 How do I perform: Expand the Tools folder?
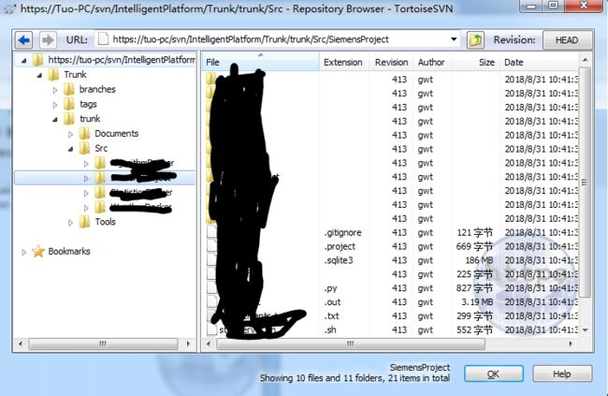(70, 223)
